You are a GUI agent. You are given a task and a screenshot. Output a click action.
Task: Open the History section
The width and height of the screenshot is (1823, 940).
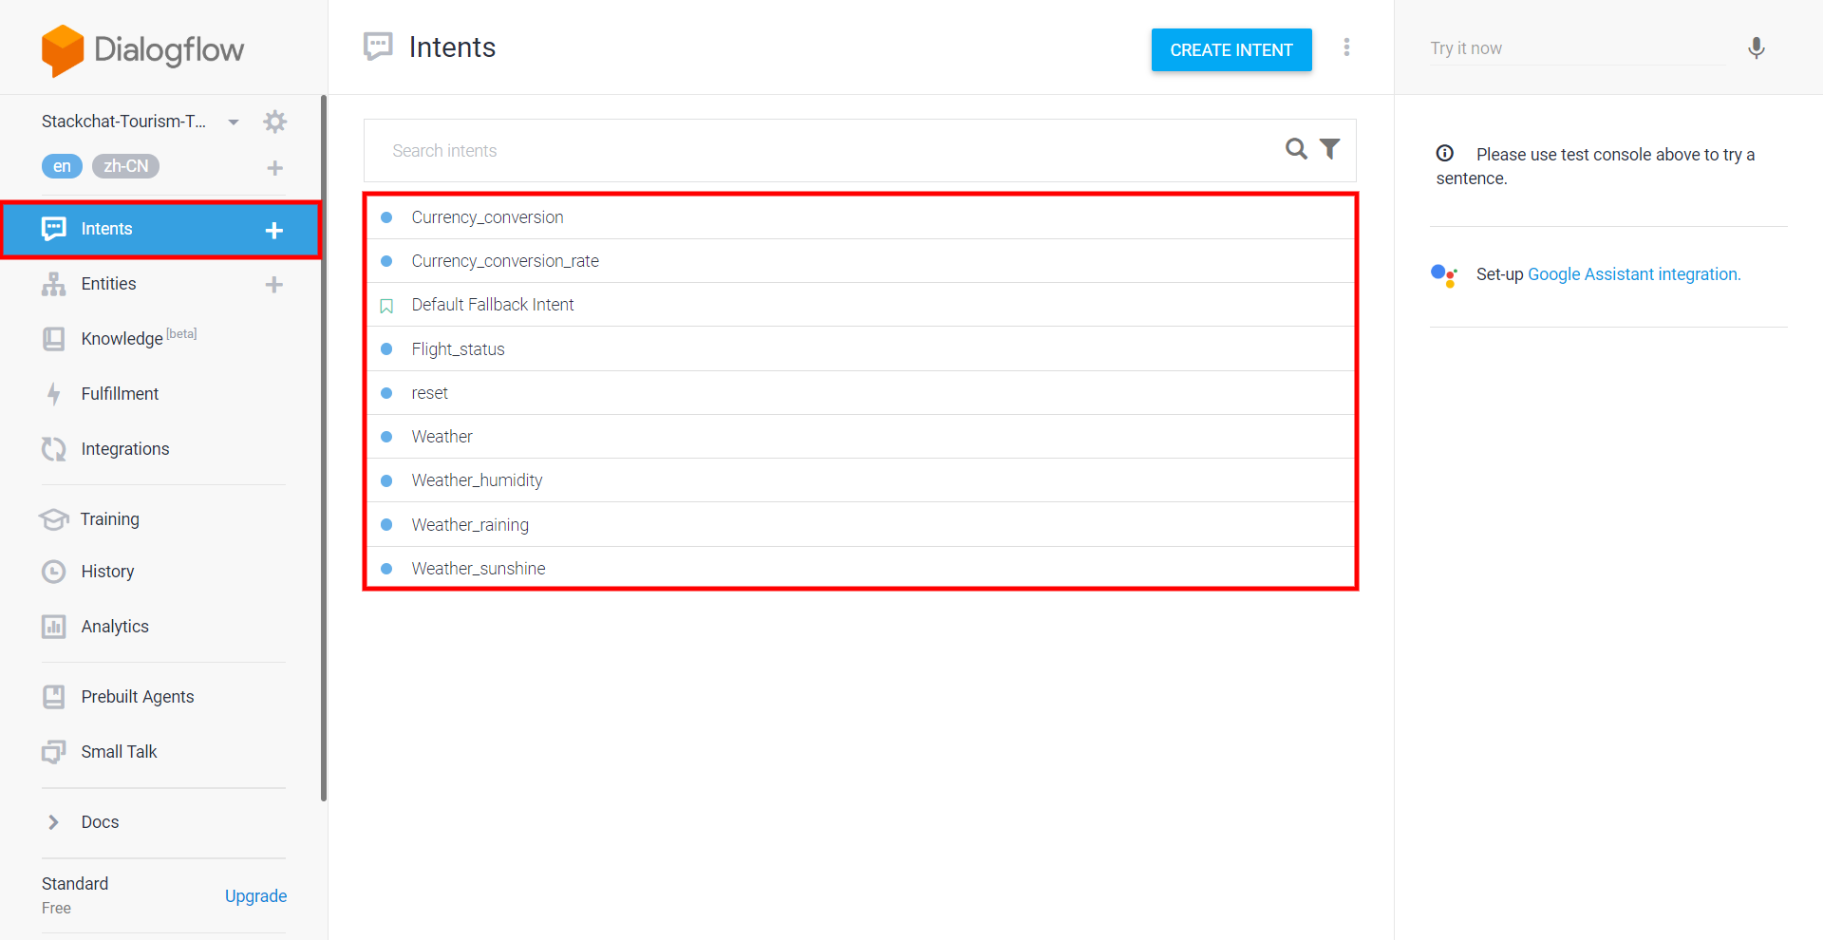(107, 572)
